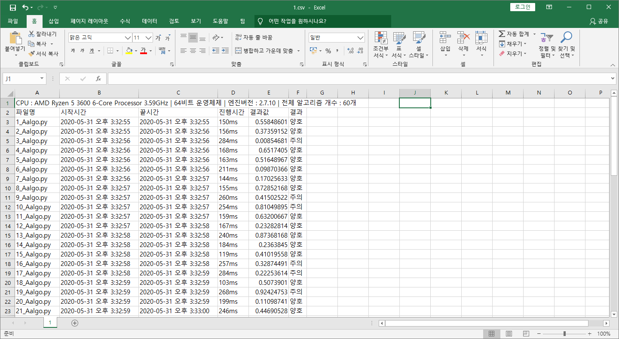This screenshot has width=619, height=339.
Task: Toggle Wrap Text (자동 줄 바꿈)
Action: (x=254, y=38)
